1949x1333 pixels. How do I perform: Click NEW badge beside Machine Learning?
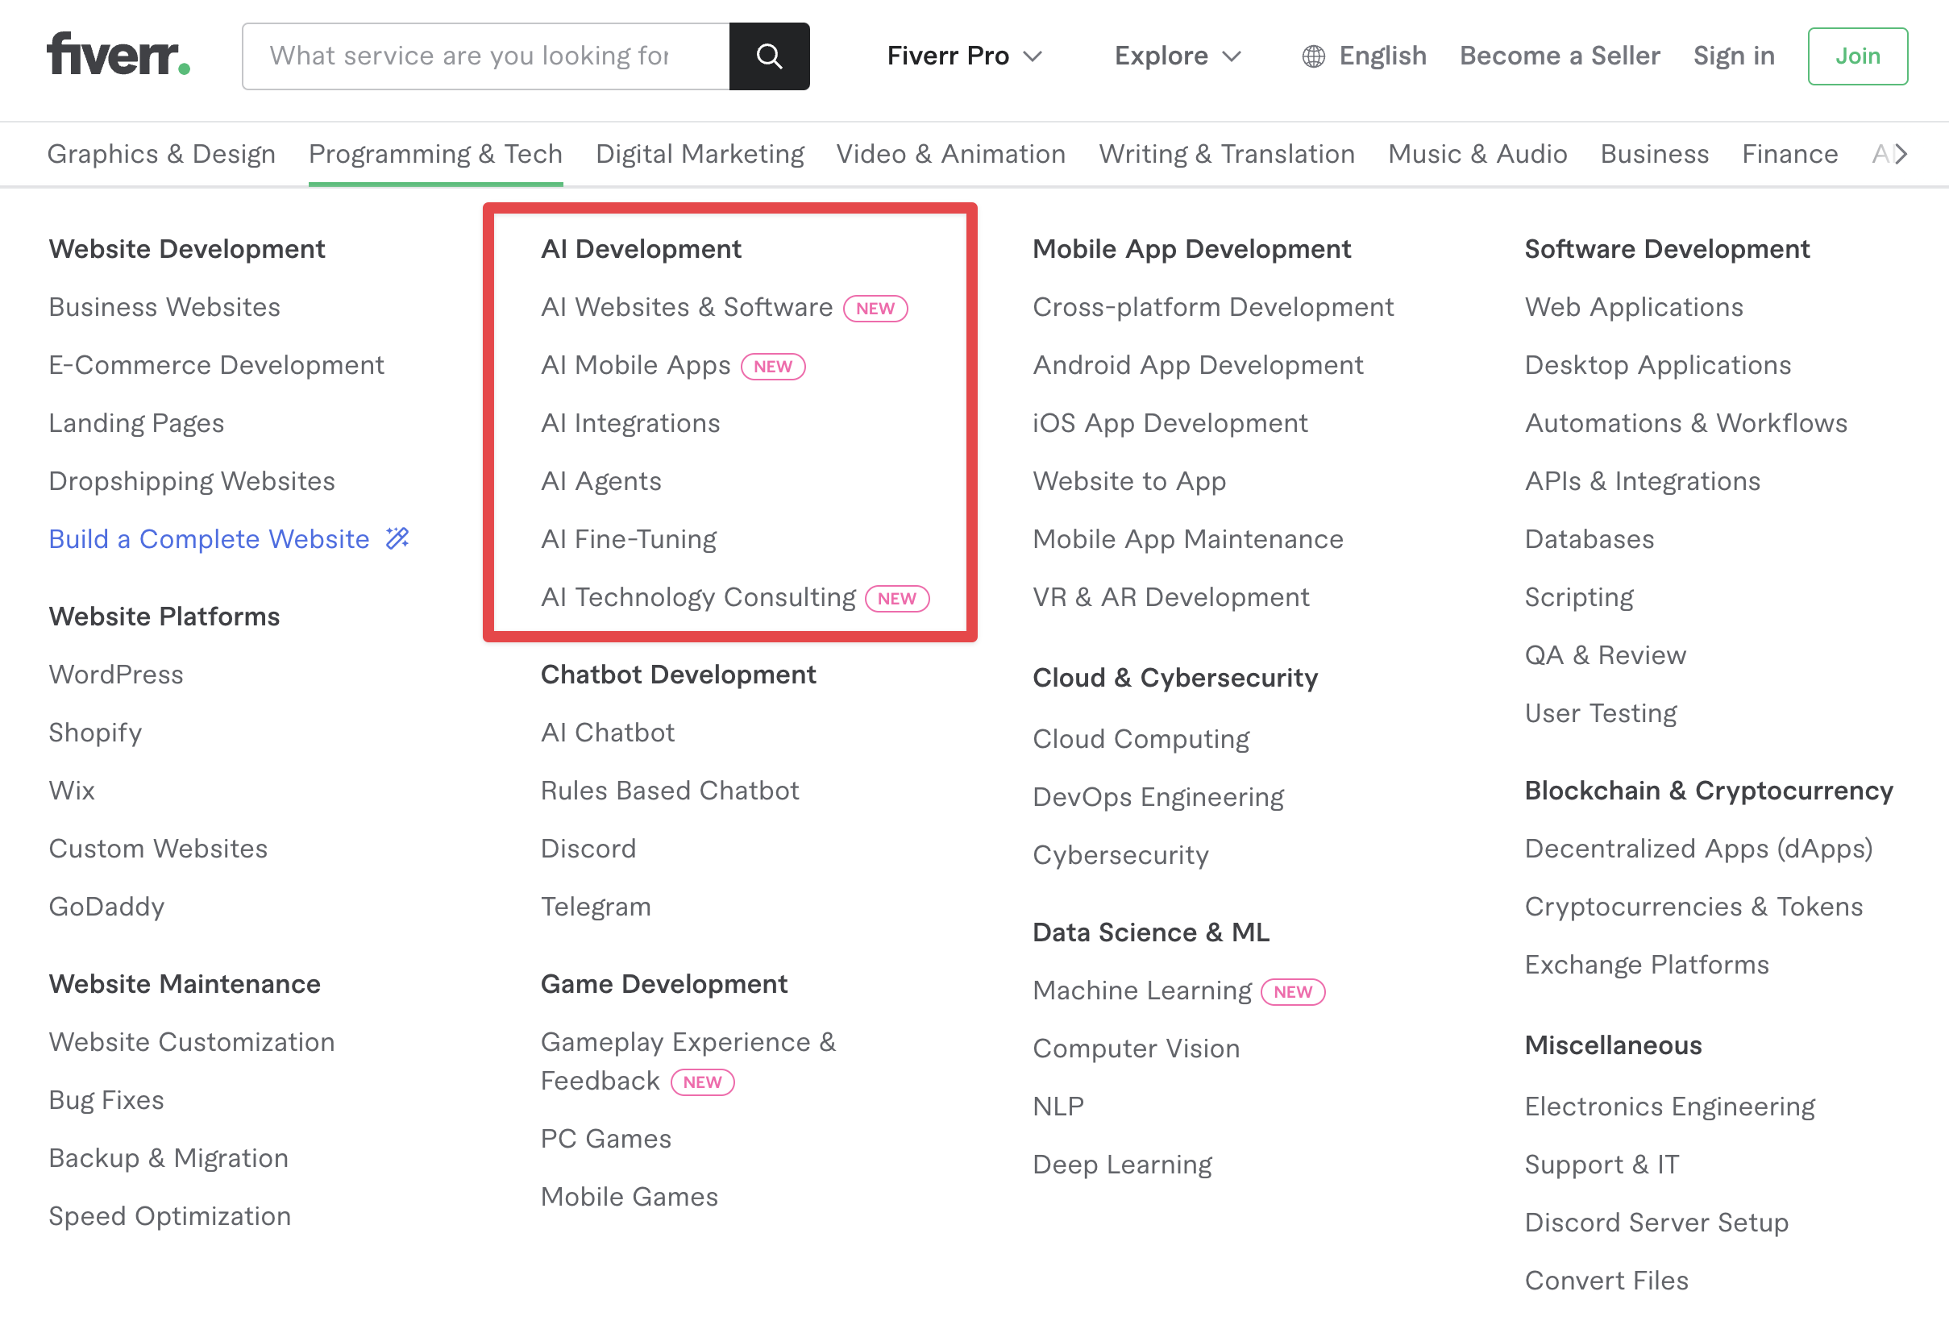click(1292, 992)
